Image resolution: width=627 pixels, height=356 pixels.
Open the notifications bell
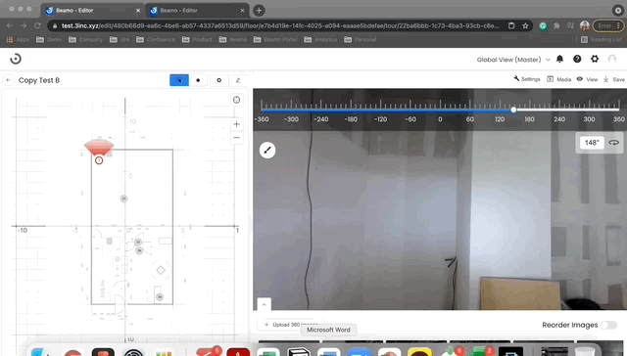[x=559, y=59]
